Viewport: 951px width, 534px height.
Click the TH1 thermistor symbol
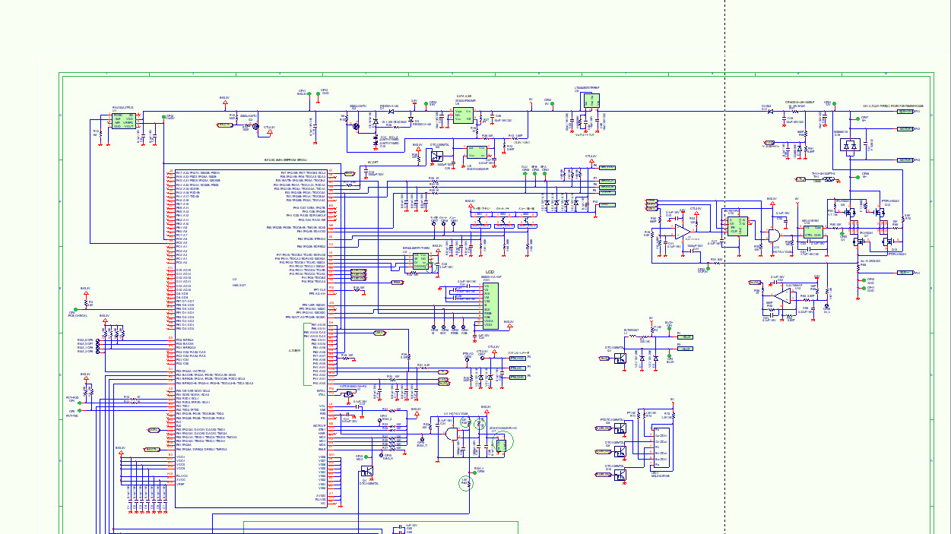(829, 180)
